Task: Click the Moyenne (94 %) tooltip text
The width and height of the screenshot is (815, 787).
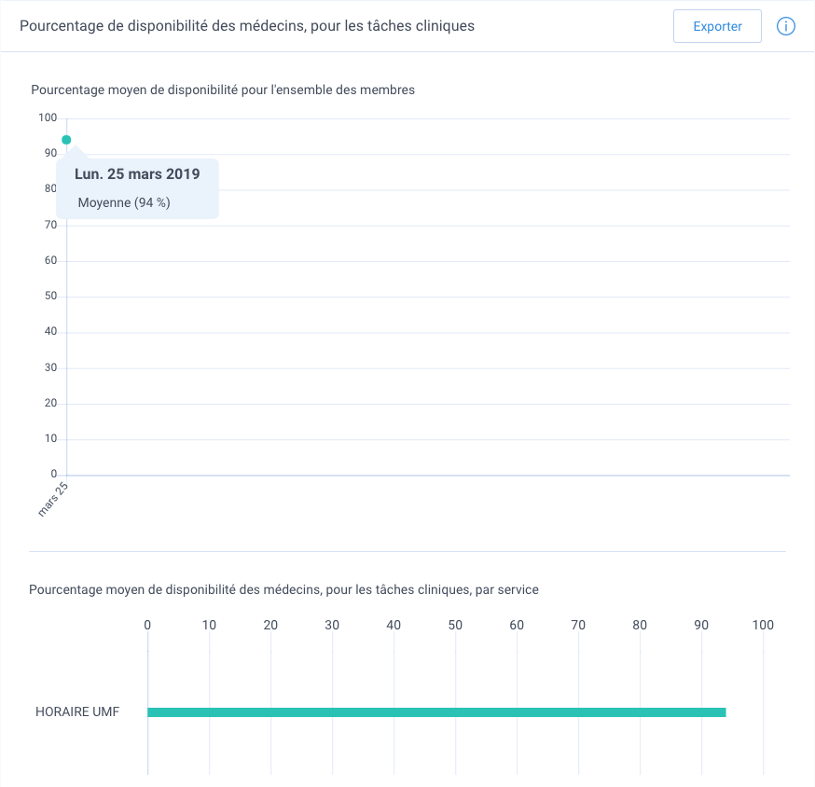Action: (x=124, y=202)
